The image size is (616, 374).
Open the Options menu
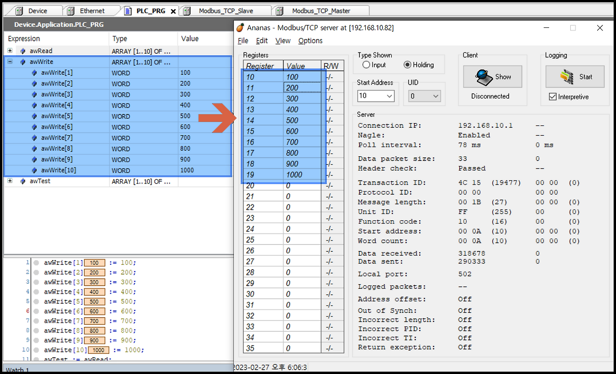click(310, 41)
